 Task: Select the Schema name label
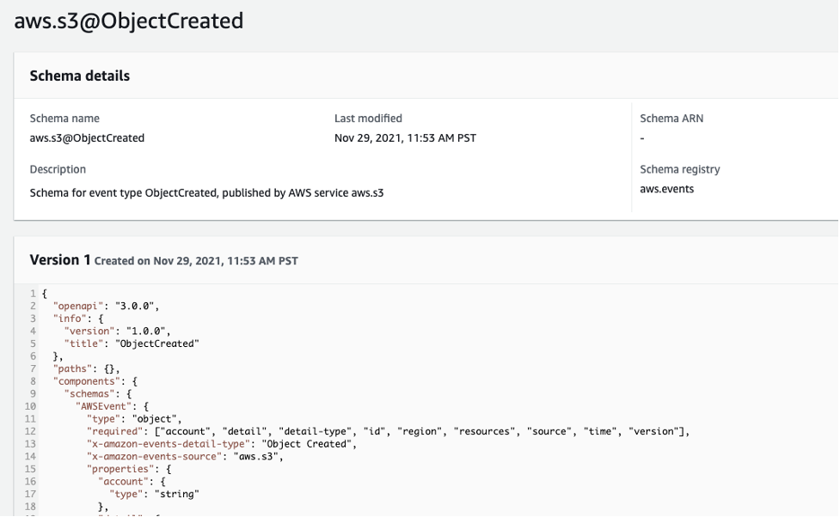coord(64,119)
